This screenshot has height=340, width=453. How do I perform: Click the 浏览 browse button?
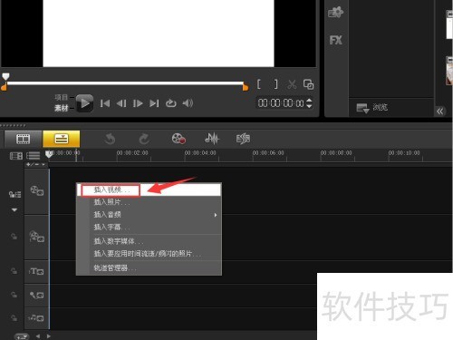point(372,107)
